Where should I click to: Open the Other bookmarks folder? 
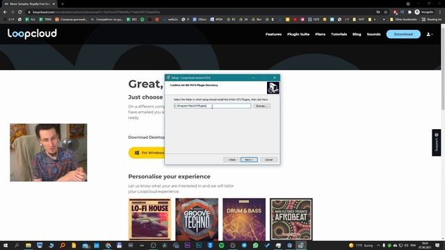pos(403,19)
